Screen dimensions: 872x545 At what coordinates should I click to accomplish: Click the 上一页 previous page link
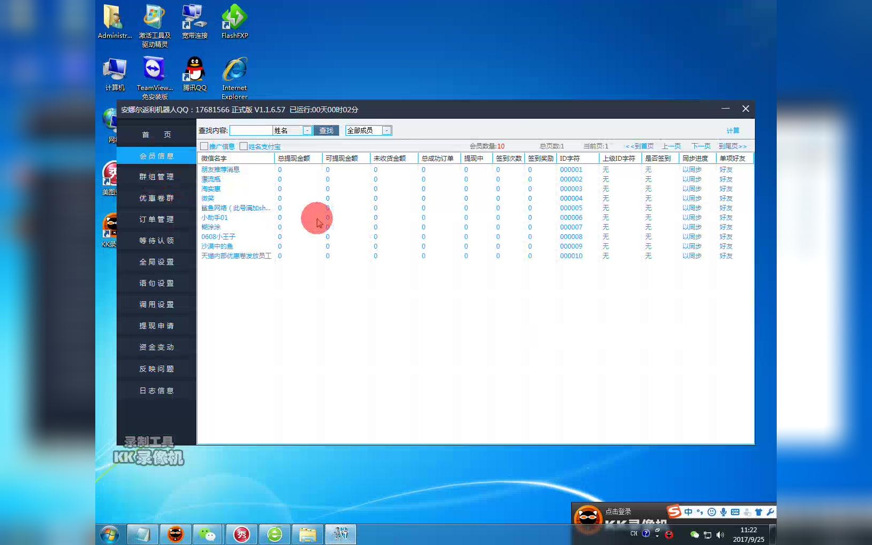671,146
